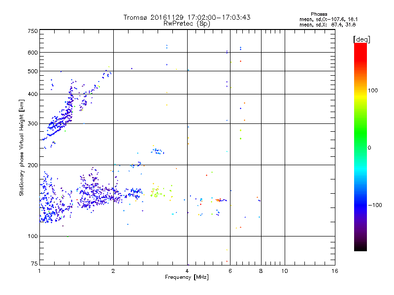Click the 'Stationary phase Virtual Height [km]' axis label
This screenshot has width=394, height=295.
pyautogui.click(x=21, y=148)
